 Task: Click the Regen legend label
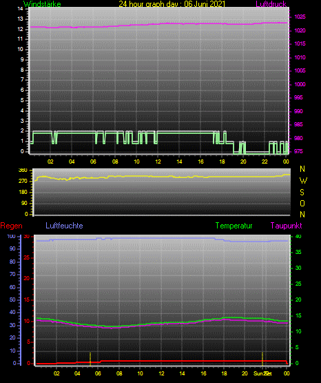pos(11,226)
